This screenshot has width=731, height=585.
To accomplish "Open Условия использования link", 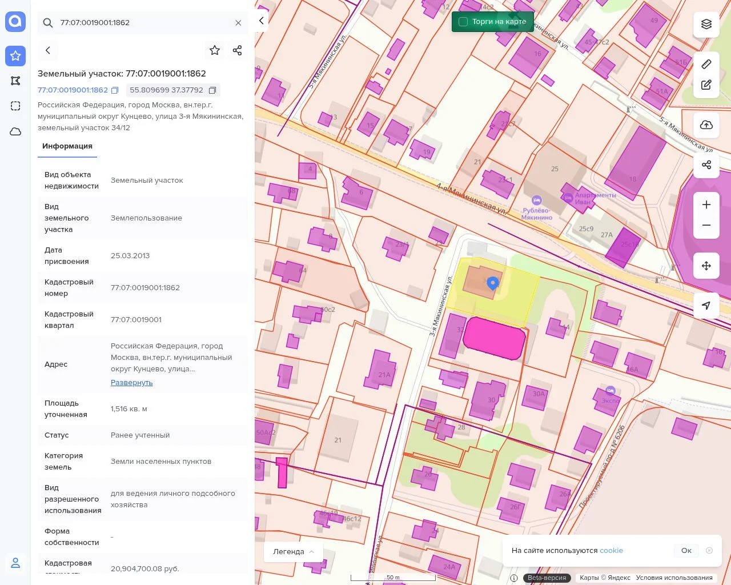I will [x=674, y=578].
